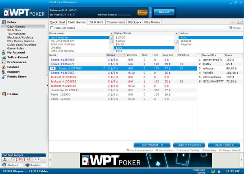Click the Deposit button
The width and height of the screenshot is (244, 174).
(x=164, y=12)
